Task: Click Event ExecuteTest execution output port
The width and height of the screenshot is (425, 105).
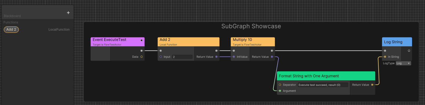Action: click(x=141, y=50)
